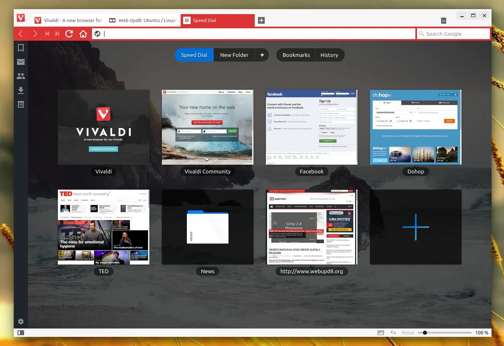Screen dimensions: 504x346
Task: Open the Mail side panel
Action: pyautogui.click(x=21, y=62)
